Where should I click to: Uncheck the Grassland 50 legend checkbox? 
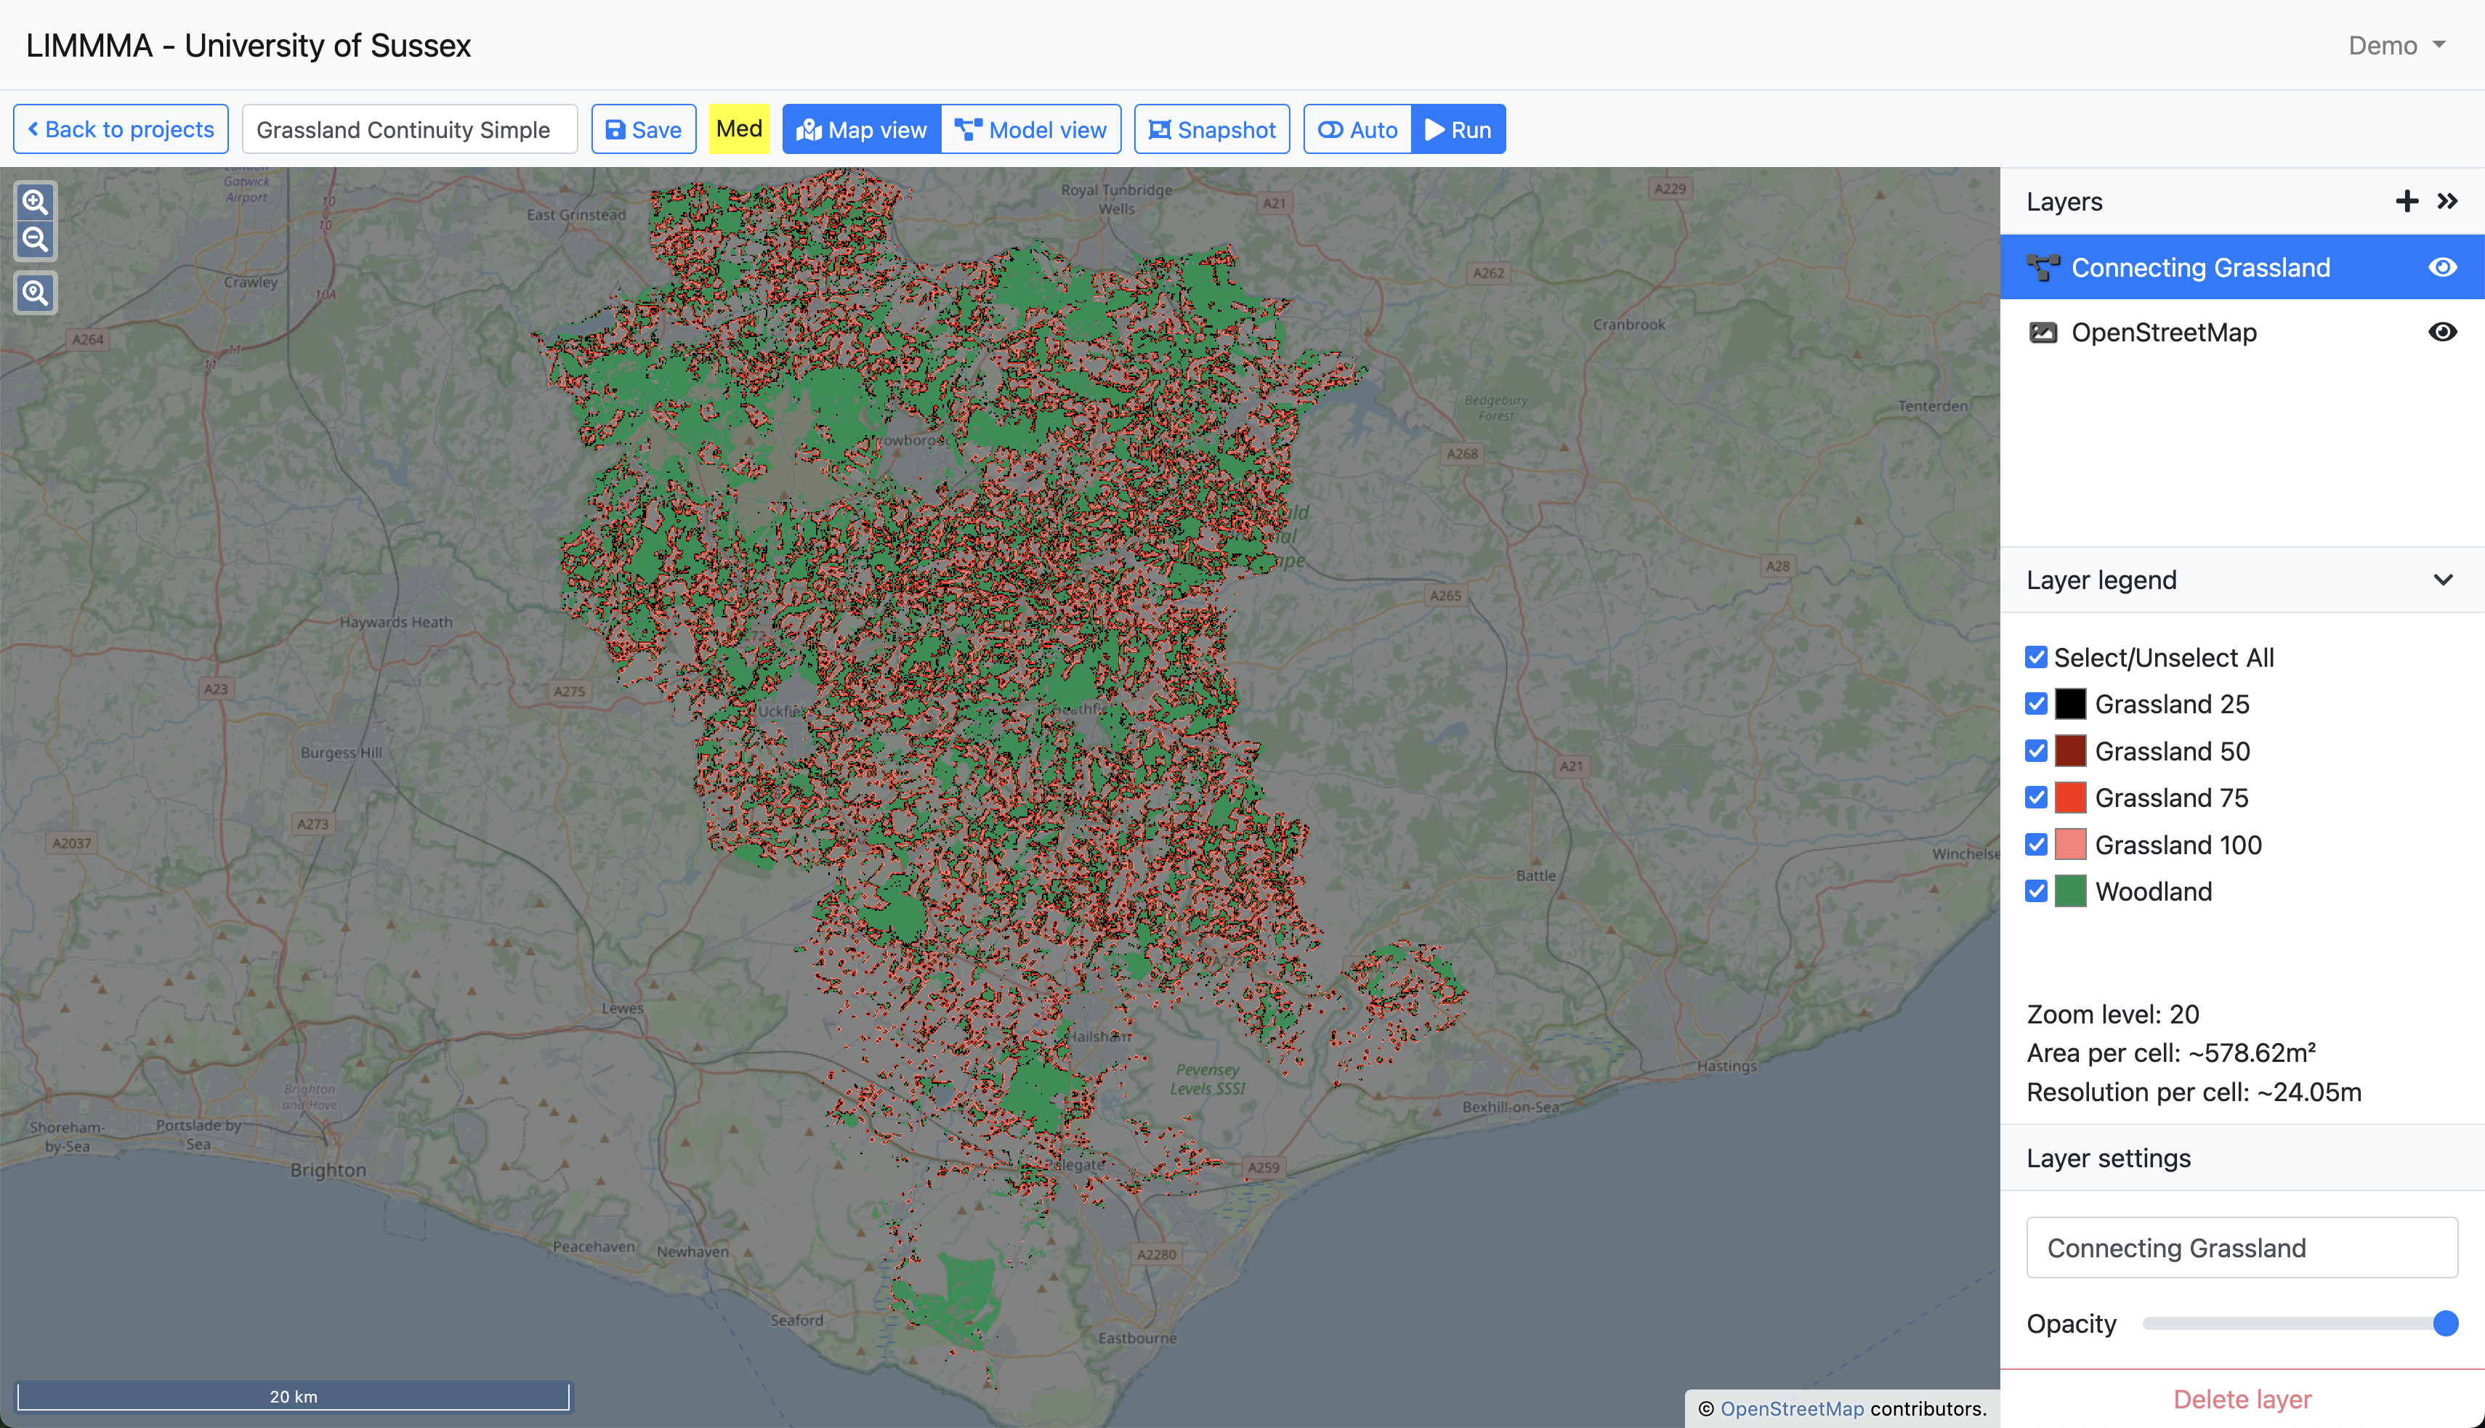(x=2036, y=751)
